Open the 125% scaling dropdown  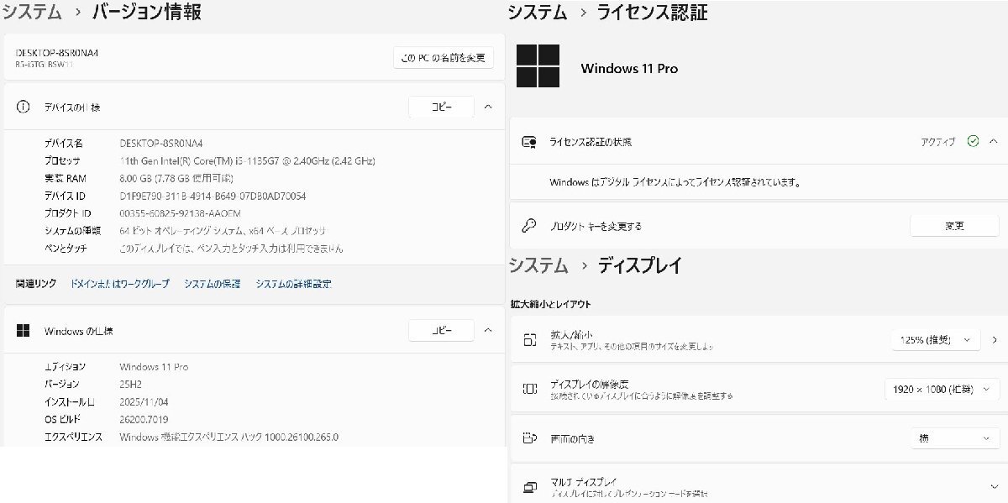pos(936,340)
